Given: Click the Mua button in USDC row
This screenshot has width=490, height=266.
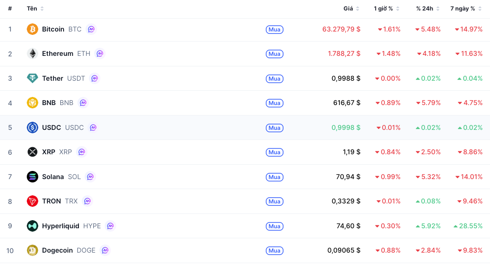Looking at the screenshot, I should click(274, 128).
